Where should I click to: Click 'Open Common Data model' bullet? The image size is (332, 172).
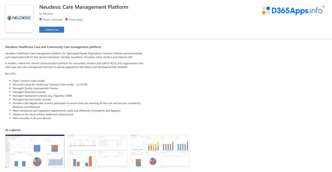[x=29, y=81]
